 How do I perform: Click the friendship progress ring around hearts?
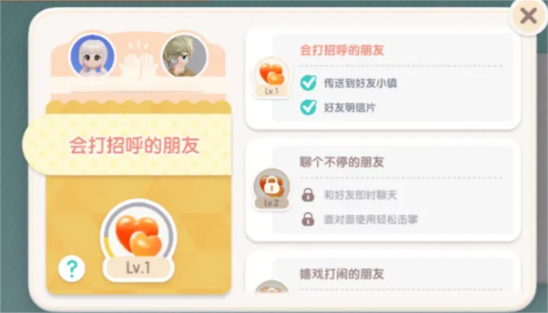click(x=138, y=232)
